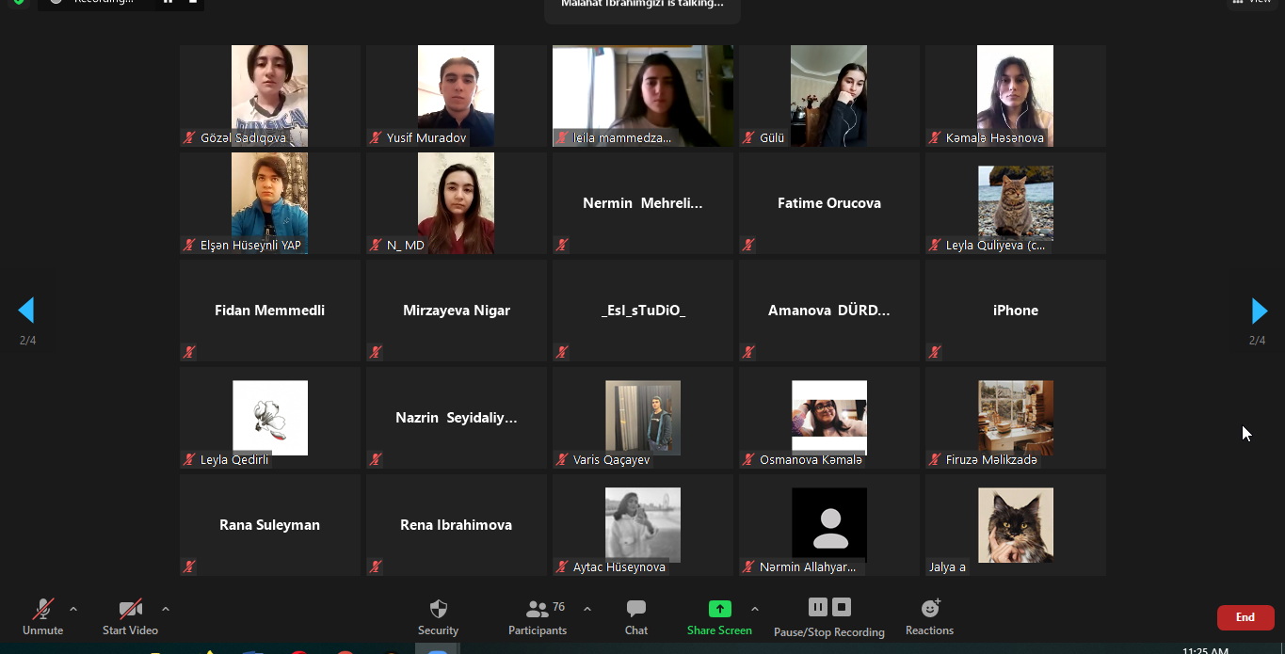1285x654 pixels.
Task: Click Leyla Quliyeva's cat profile picture
Action: pos(1016,202)
